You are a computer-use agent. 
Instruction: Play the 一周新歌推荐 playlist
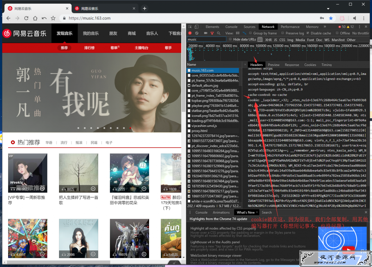(42, 189)
